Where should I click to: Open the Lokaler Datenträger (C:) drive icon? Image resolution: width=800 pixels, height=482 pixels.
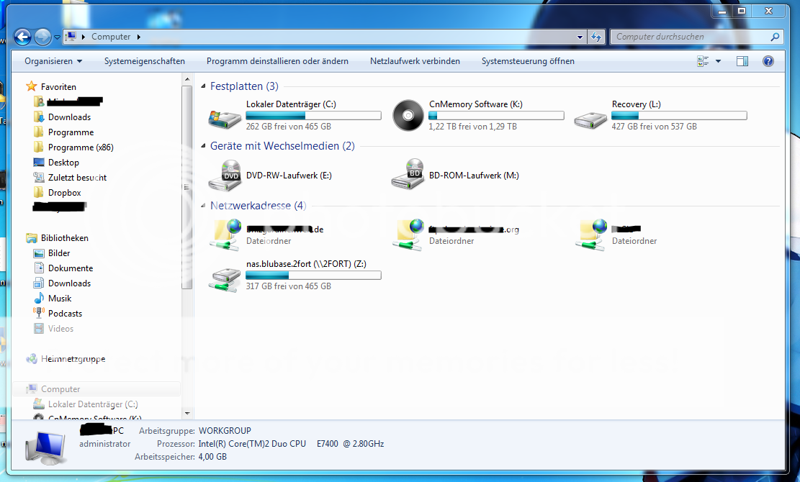tap(225, 117)
